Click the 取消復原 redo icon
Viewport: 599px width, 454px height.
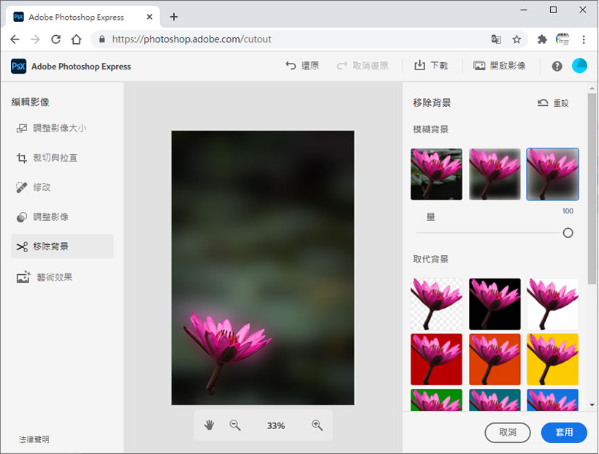coord(342,66)
